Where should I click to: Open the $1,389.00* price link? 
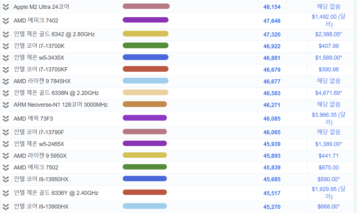tap(328, 144)
